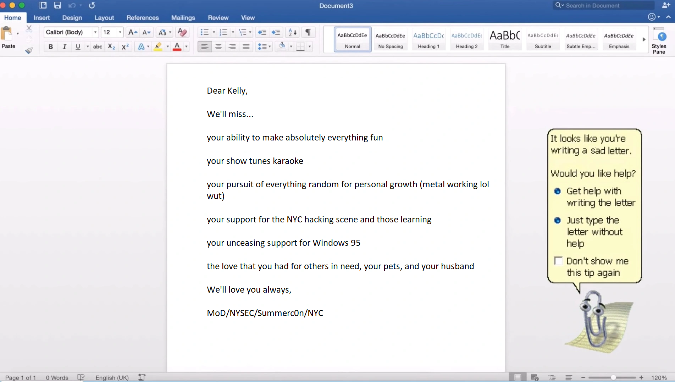Open the font size dropdown
The image size is (675, 382).
(120, 32)
